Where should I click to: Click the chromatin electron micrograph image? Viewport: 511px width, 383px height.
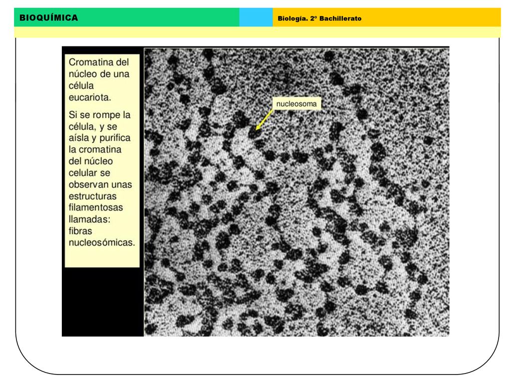[296, 192]
